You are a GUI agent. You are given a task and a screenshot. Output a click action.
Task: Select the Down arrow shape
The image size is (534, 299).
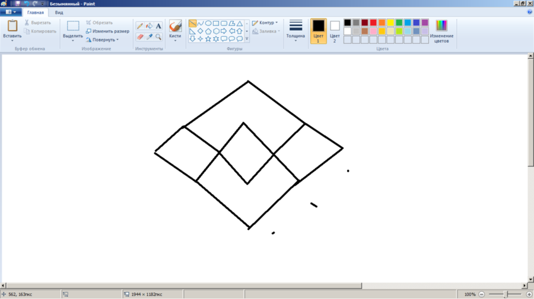coord(192,38)
